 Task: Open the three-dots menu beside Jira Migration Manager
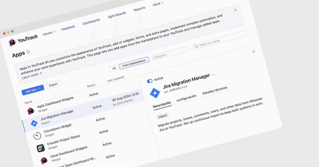point(213,74)
